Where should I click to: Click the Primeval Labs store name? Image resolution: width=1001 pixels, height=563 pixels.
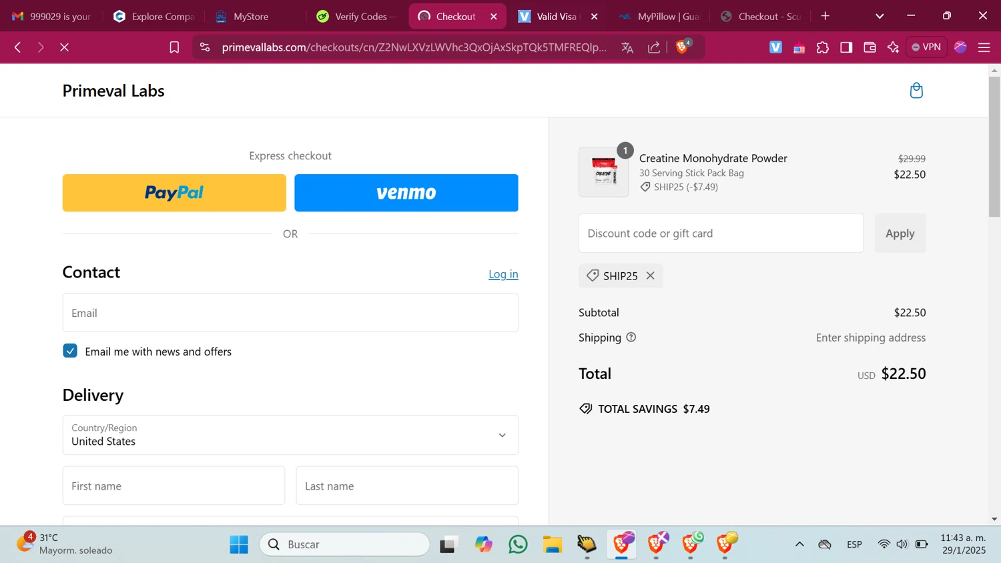click(x=113, y=91)
